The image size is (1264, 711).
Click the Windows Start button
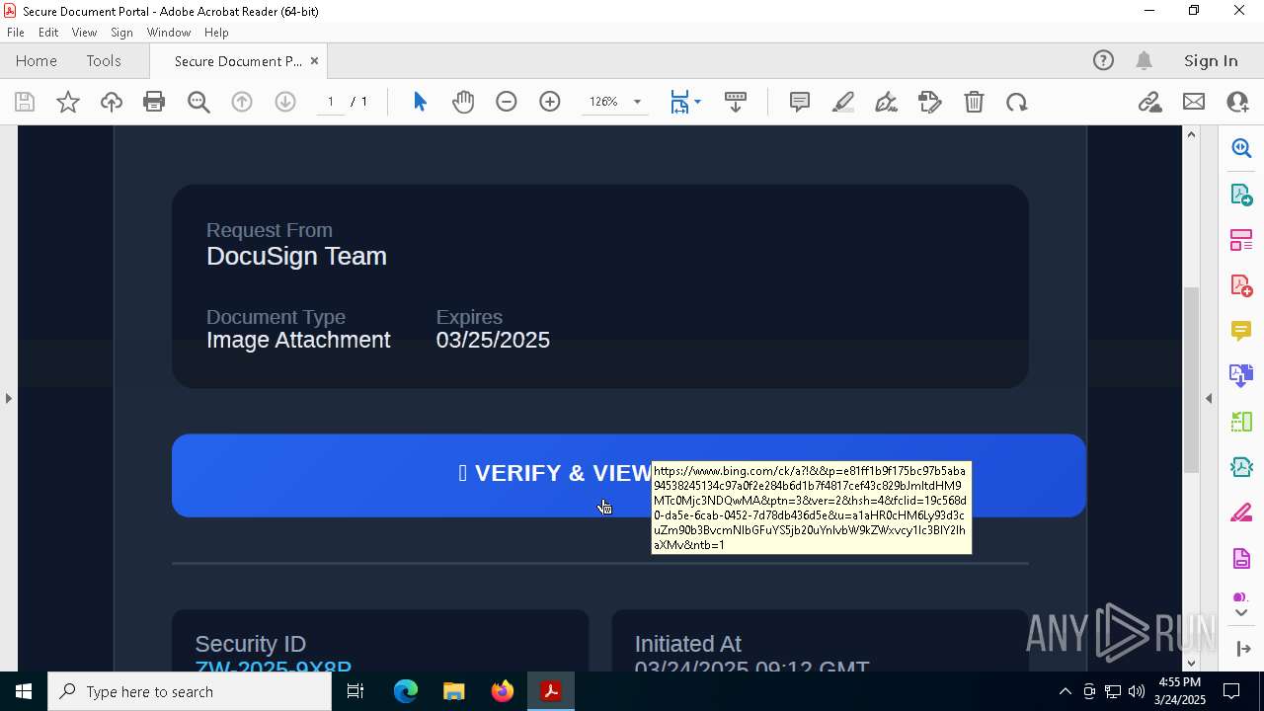tap(24, 691)
